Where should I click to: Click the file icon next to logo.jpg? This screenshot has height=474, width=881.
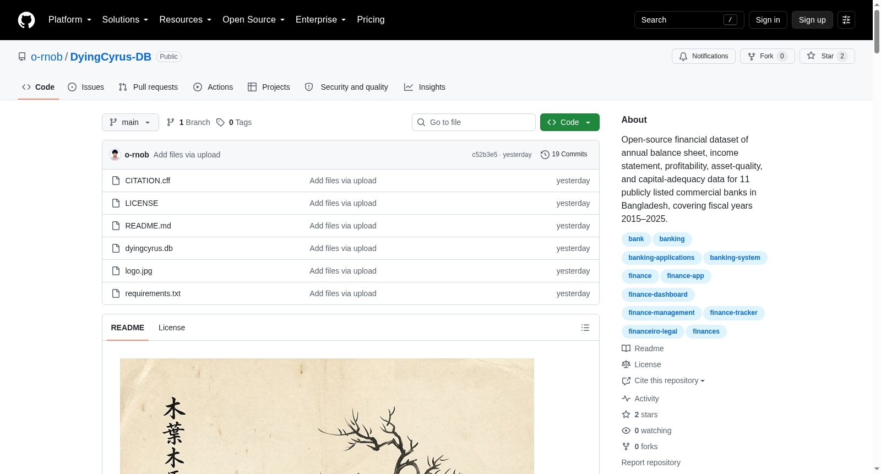(x=116, y=271)
